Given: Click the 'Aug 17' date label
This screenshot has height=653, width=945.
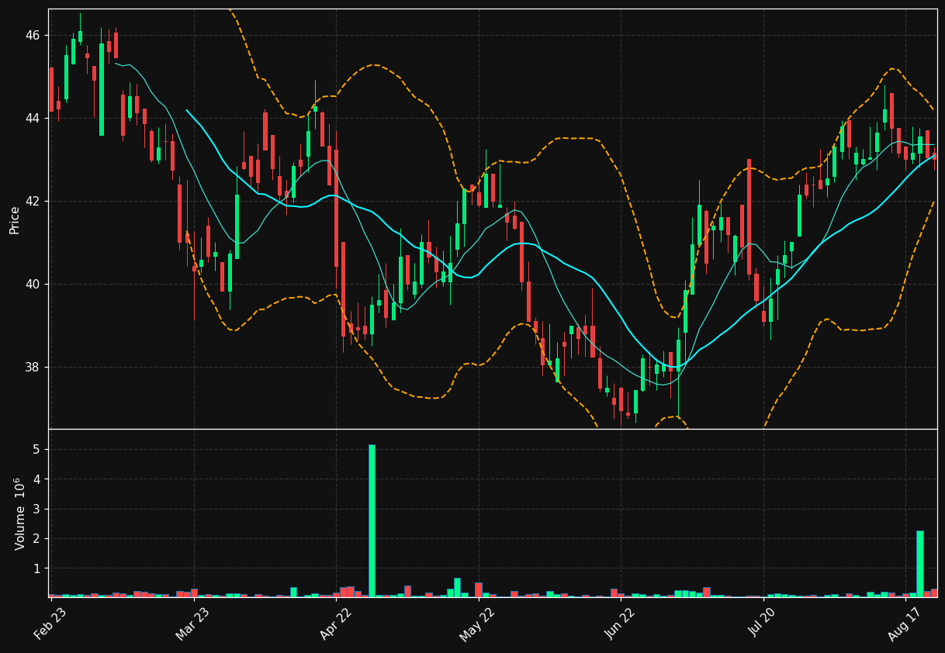Looking at the screenshot, I should click(905, 624).
